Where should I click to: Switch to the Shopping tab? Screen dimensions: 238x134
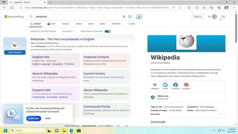[x=116, y=24]
